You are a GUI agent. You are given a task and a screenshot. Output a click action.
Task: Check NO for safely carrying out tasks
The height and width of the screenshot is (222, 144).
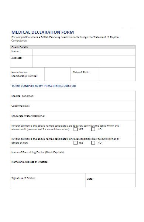(x=93, y=129)
